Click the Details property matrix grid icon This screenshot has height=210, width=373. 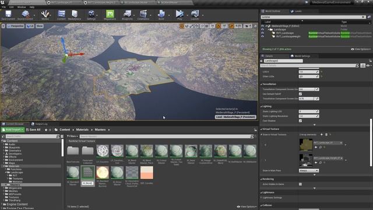tap(363, 65)
